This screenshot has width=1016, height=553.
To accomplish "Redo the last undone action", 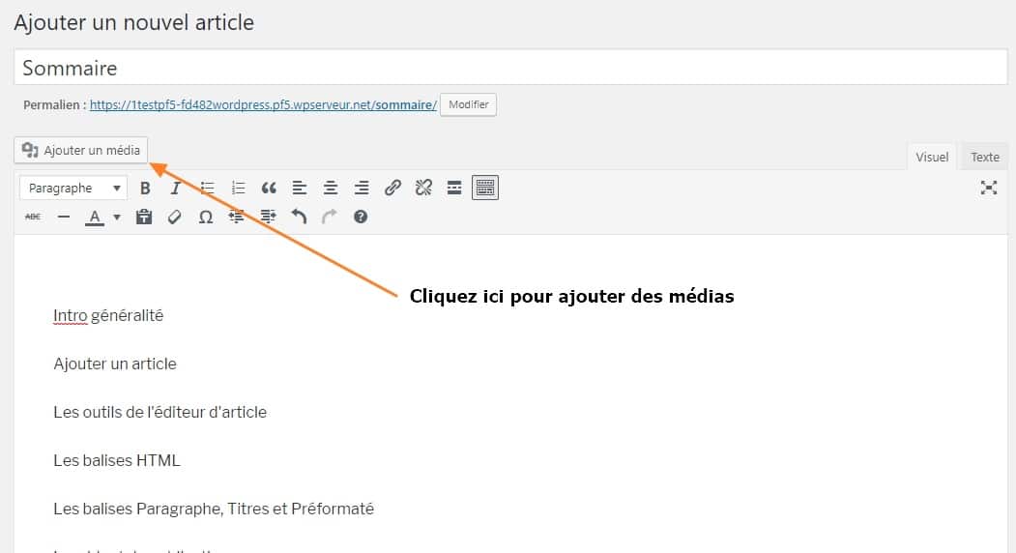I will [x=330, y=217].
